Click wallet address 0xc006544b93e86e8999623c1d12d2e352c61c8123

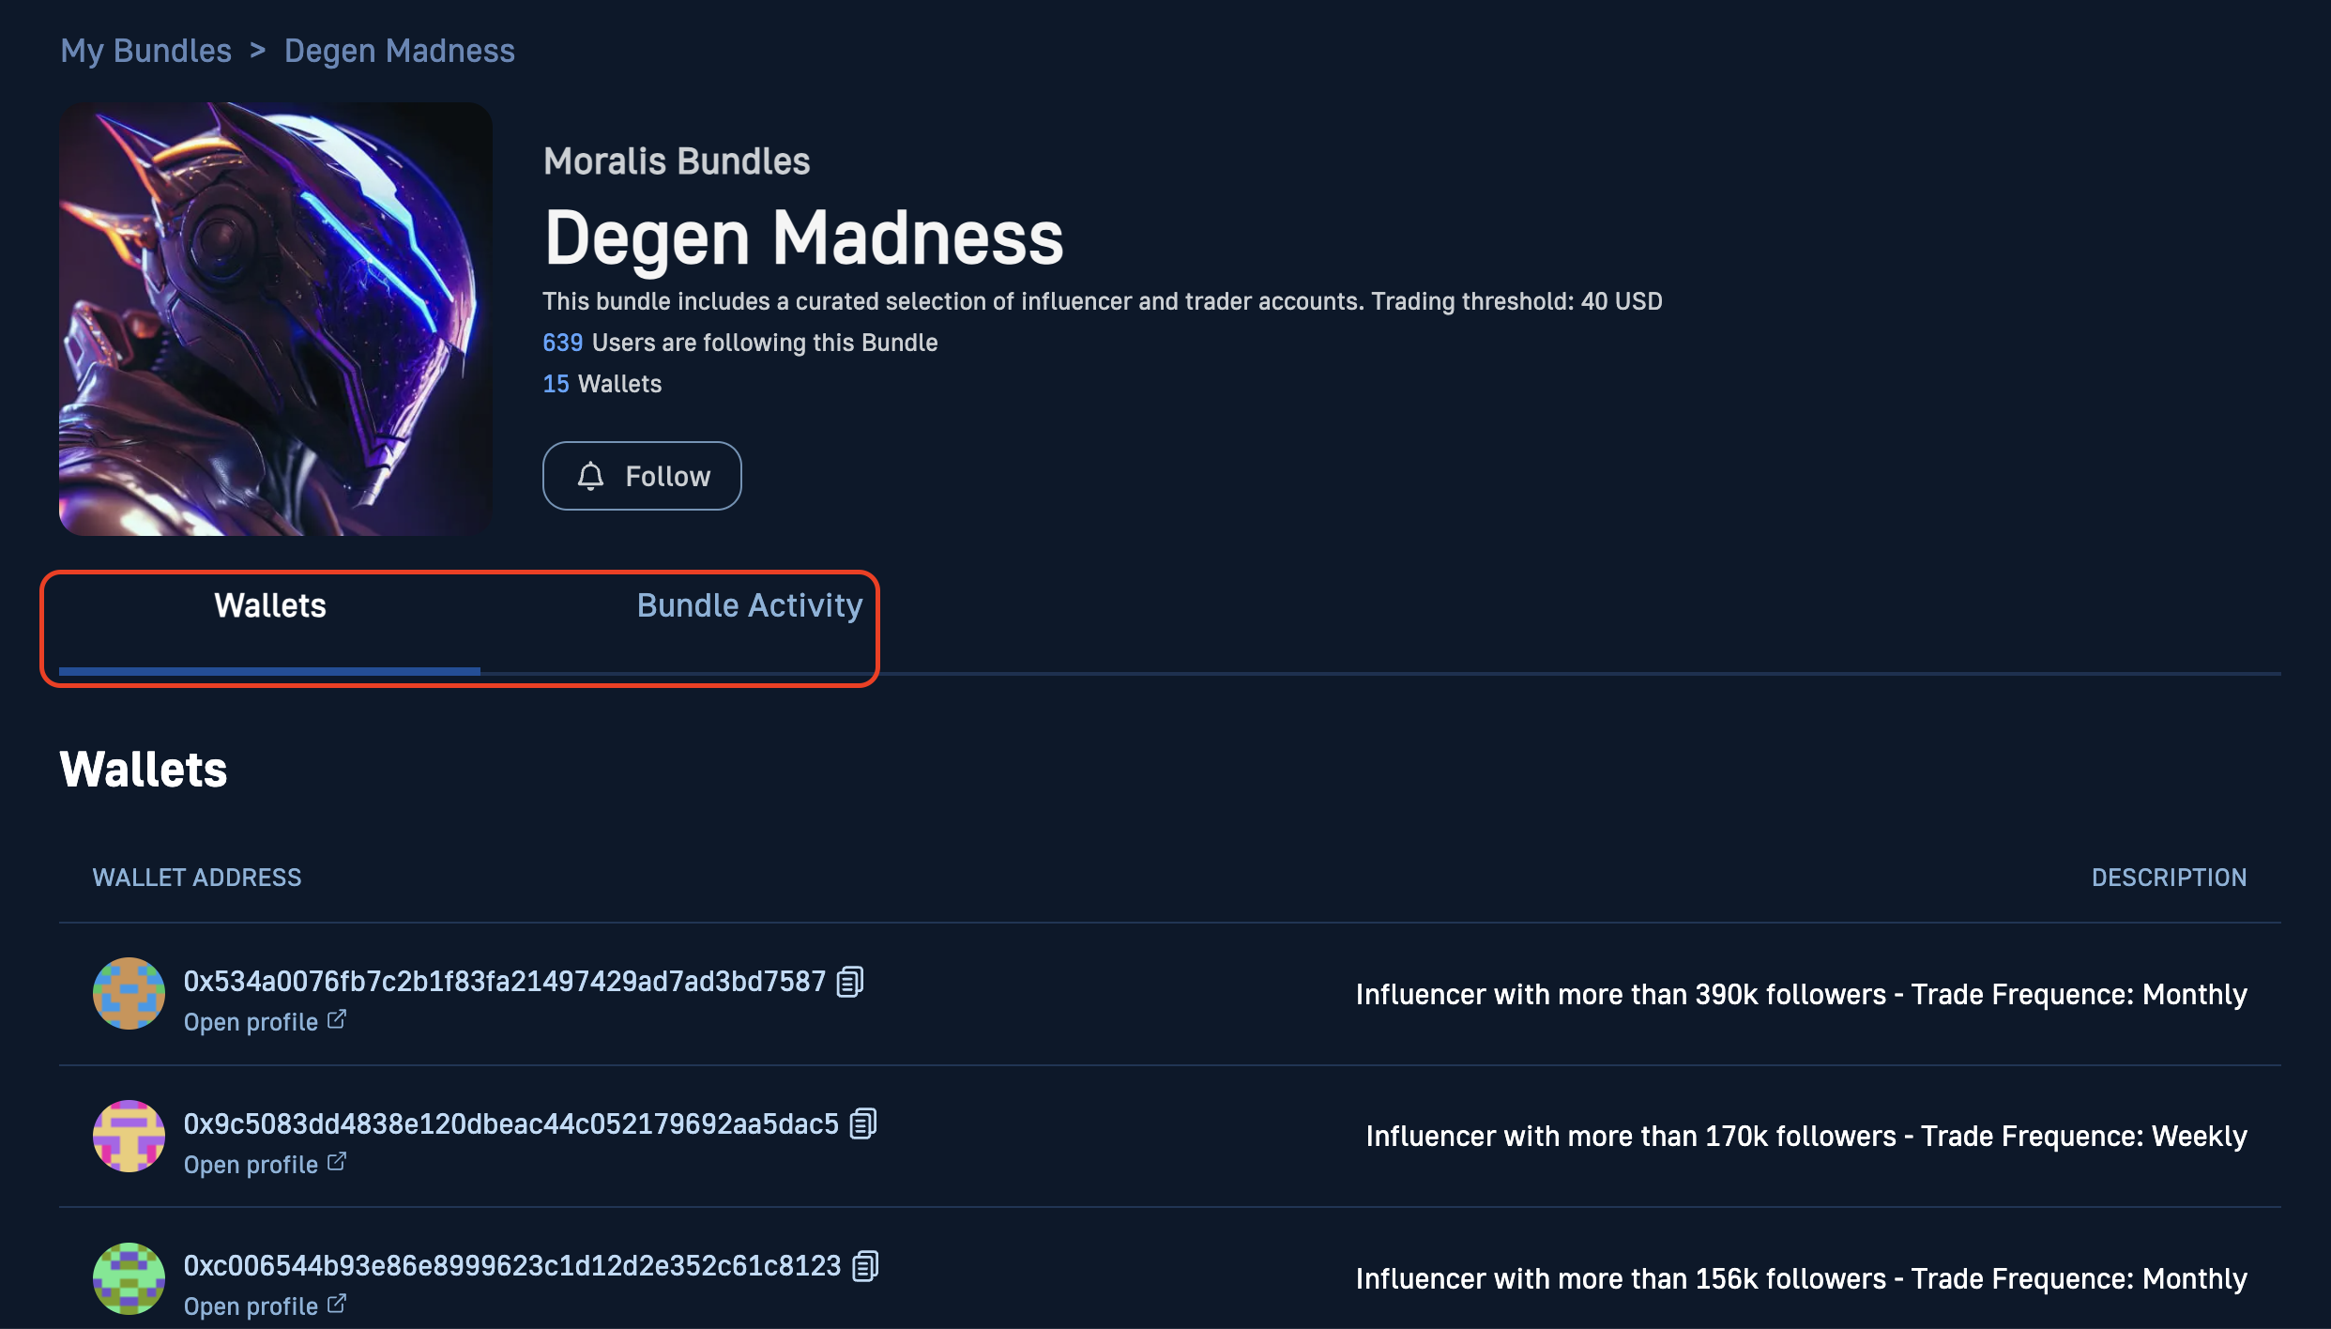click(x=511, y=1266)
